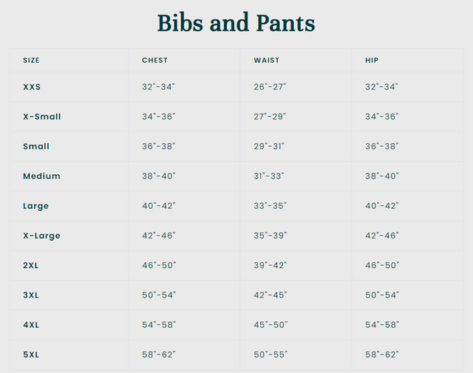Select the 2XL size label

(x=31, y=265)
